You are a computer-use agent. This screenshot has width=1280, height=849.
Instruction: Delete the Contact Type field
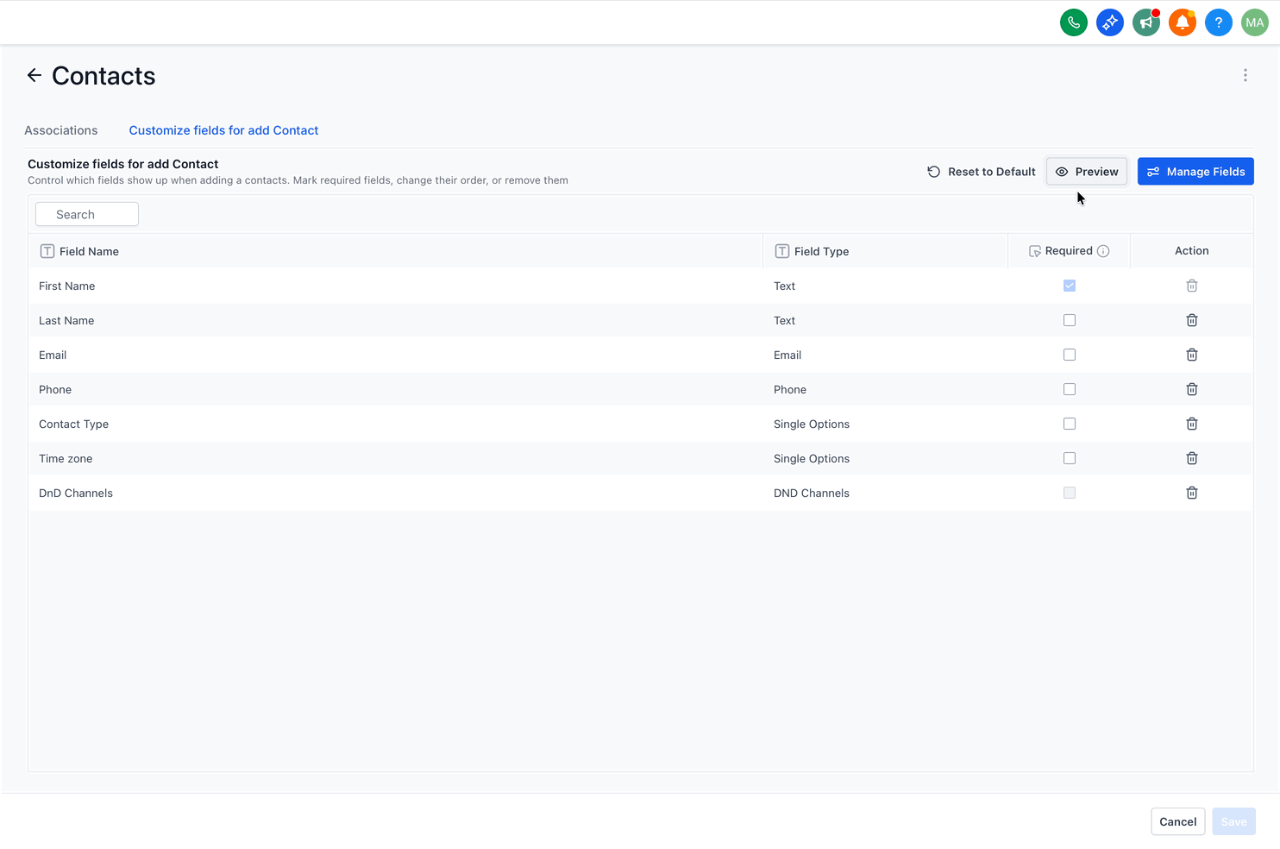coord(1192,424)
